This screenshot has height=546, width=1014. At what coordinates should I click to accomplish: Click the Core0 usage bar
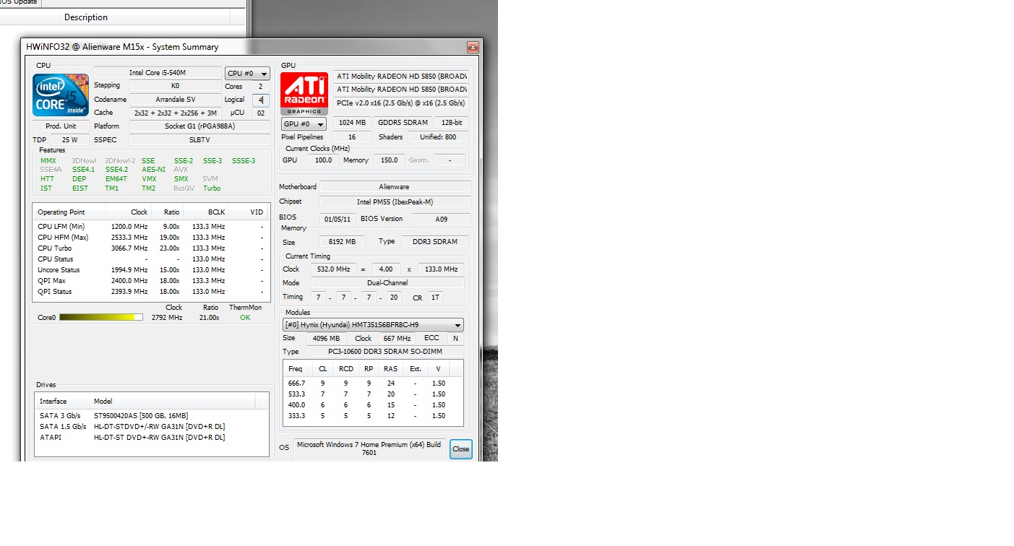point(101,317)
